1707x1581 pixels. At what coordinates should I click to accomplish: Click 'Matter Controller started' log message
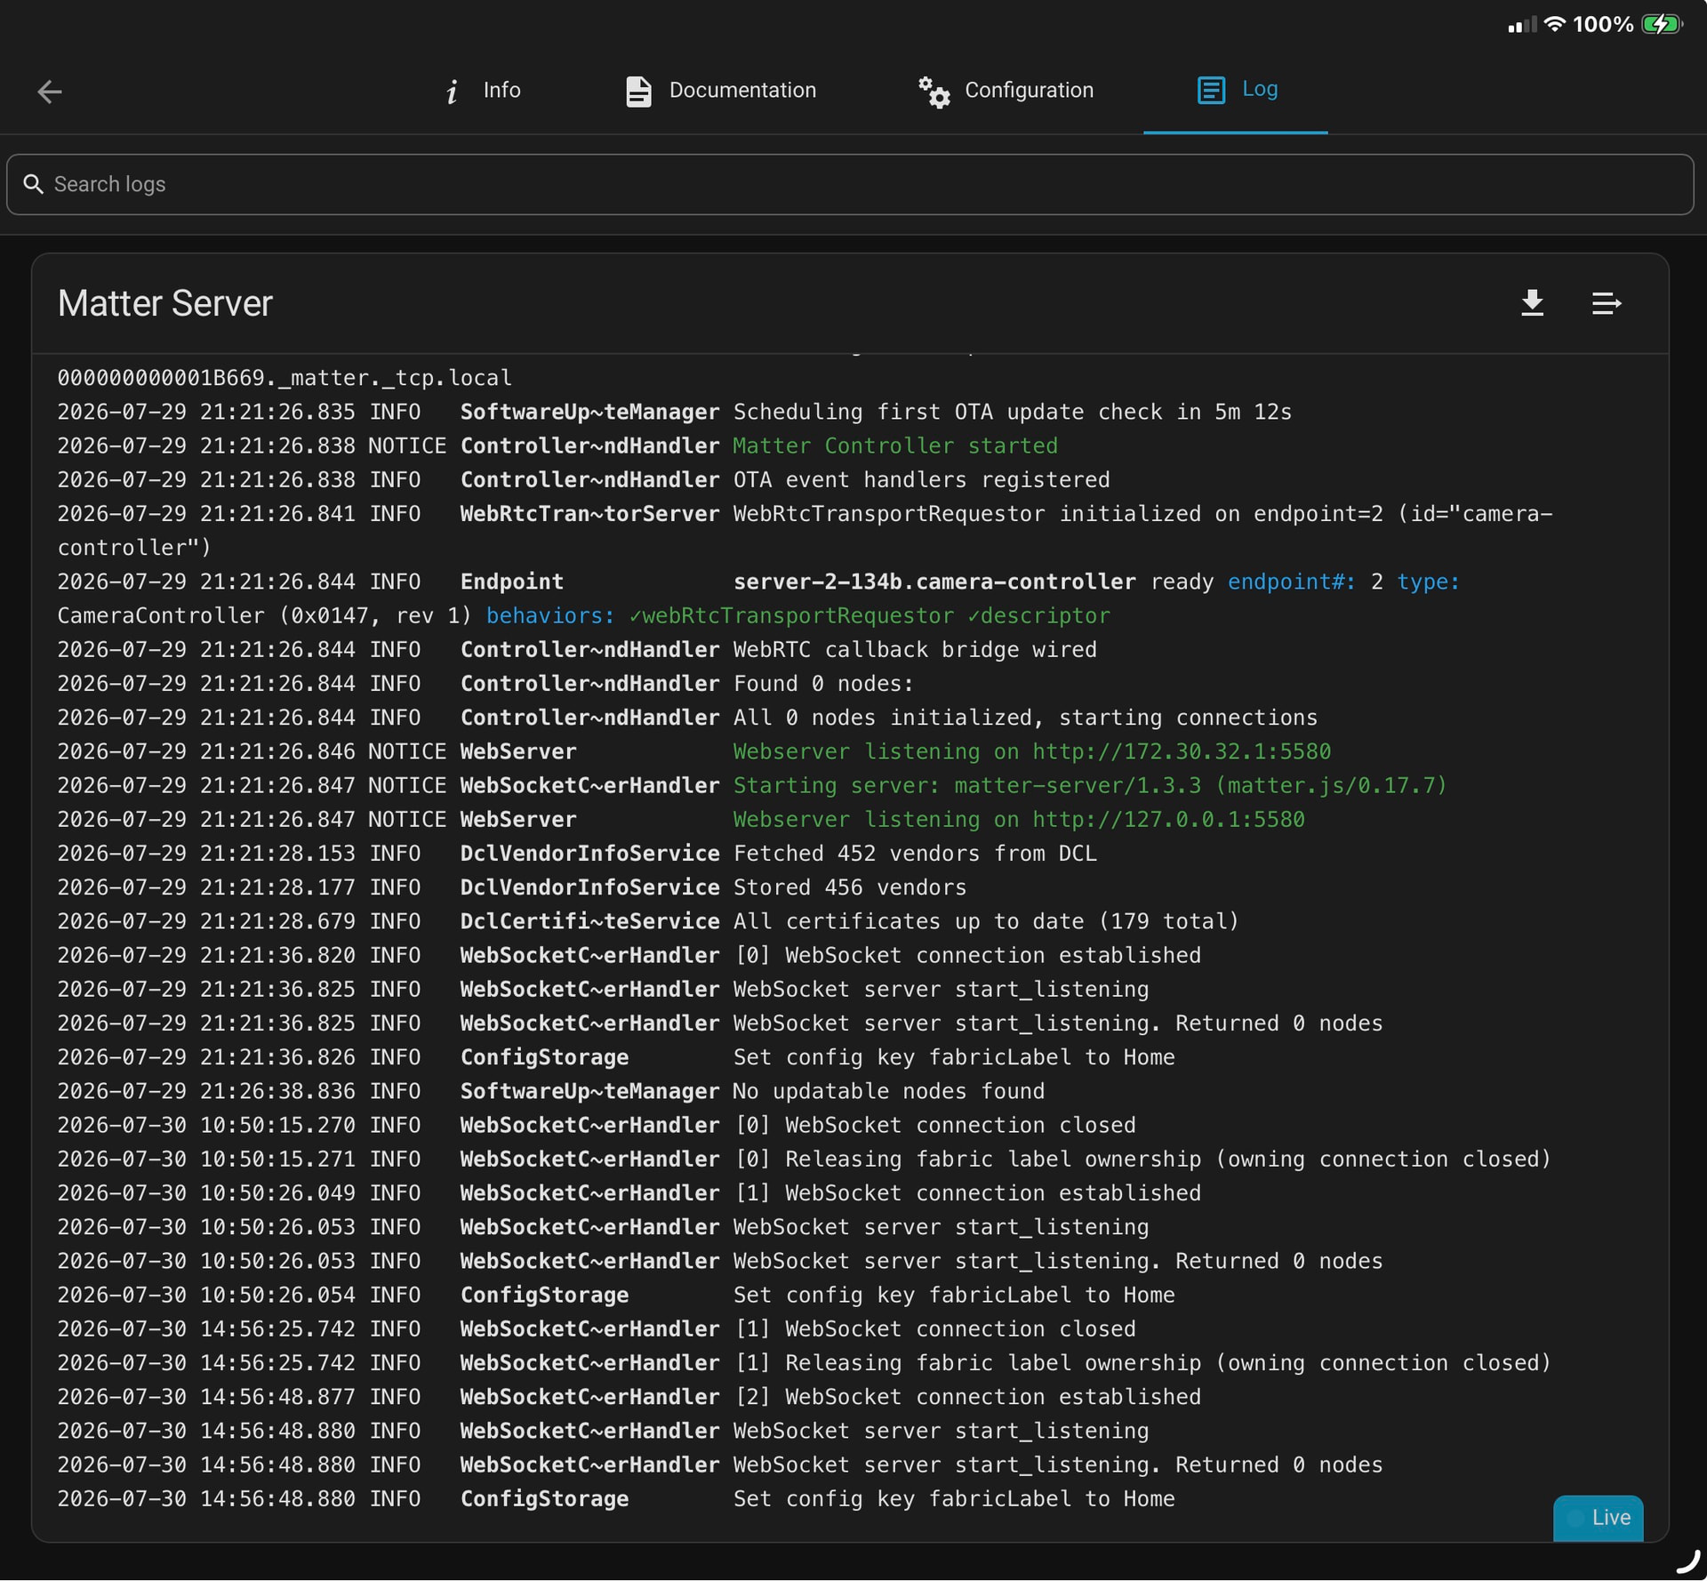895,445
